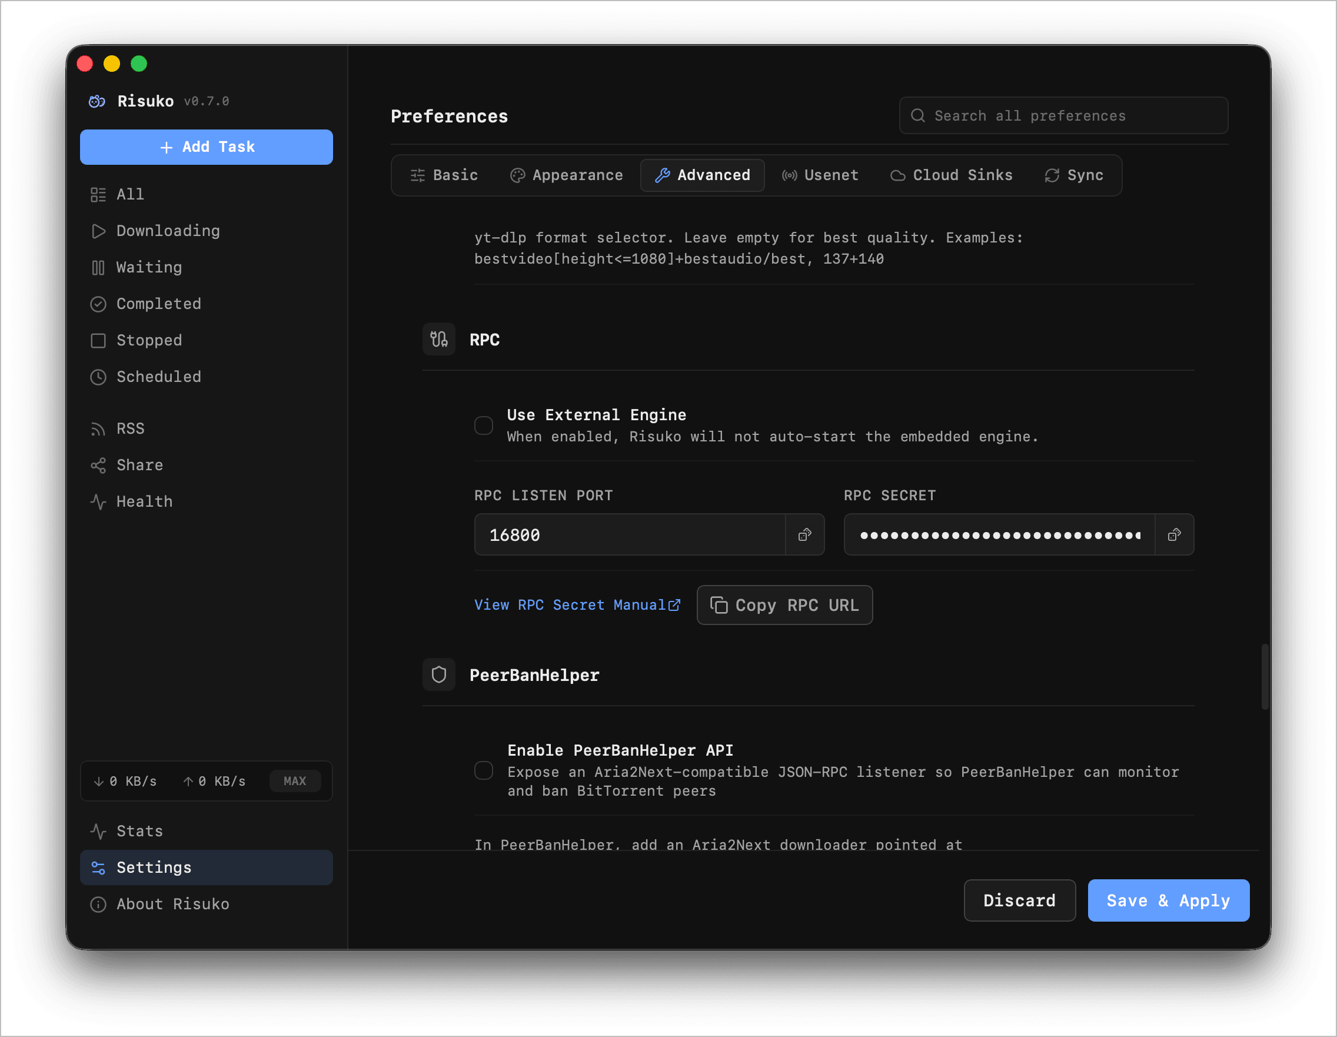Click the preferences vertical scrollbar

1265,677
